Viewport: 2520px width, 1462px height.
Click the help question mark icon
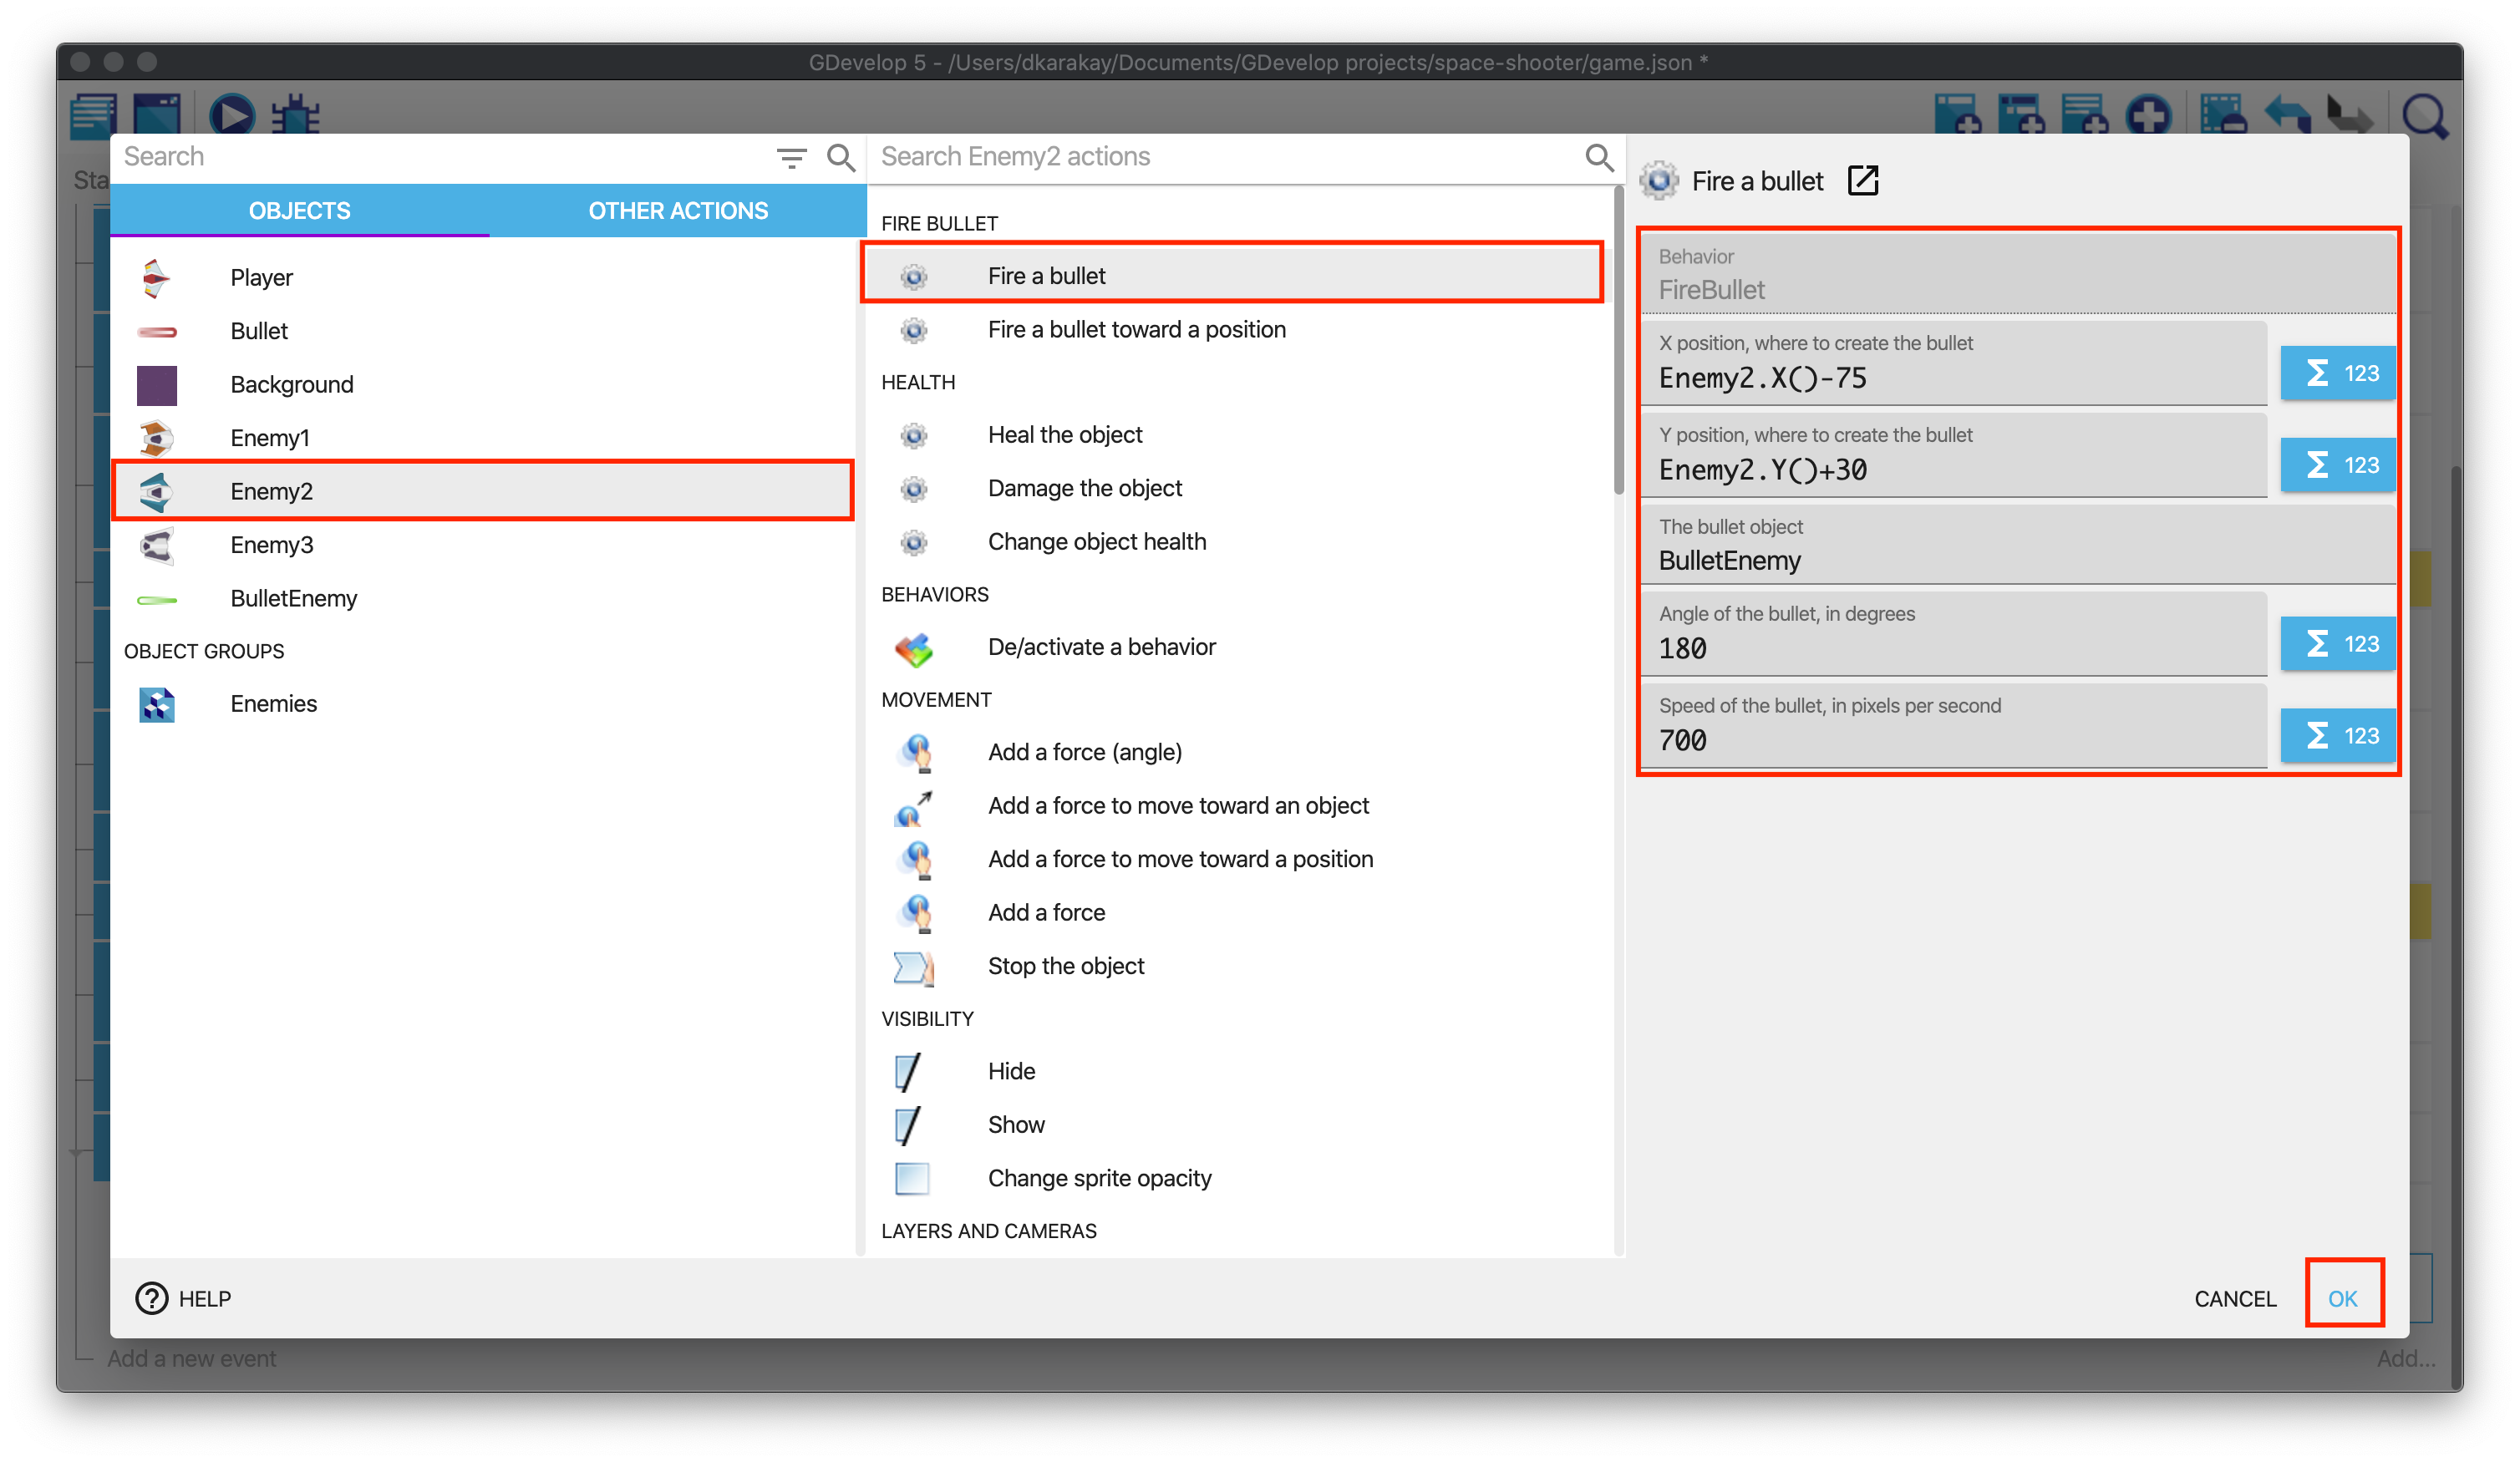click(x=151, y=1298)
